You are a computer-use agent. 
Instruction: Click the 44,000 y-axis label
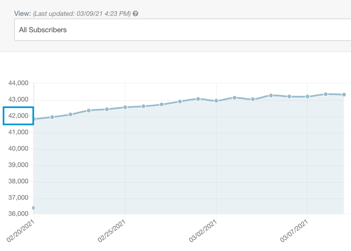tap(19, 83)
